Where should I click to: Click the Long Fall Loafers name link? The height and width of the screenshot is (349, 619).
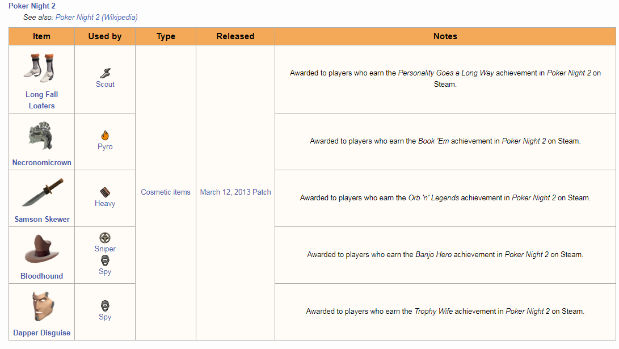click(41, 100)
